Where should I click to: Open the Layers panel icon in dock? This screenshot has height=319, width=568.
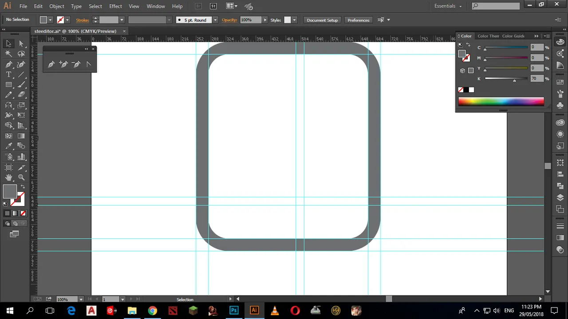pyautogui.click(x=560, y=198)
